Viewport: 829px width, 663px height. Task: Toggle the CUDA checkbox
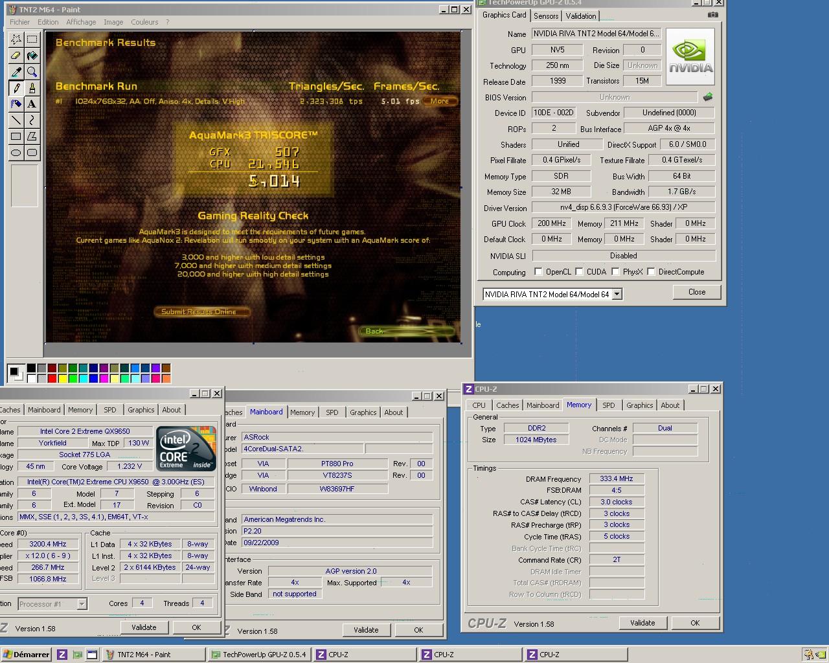pos(579,272)
